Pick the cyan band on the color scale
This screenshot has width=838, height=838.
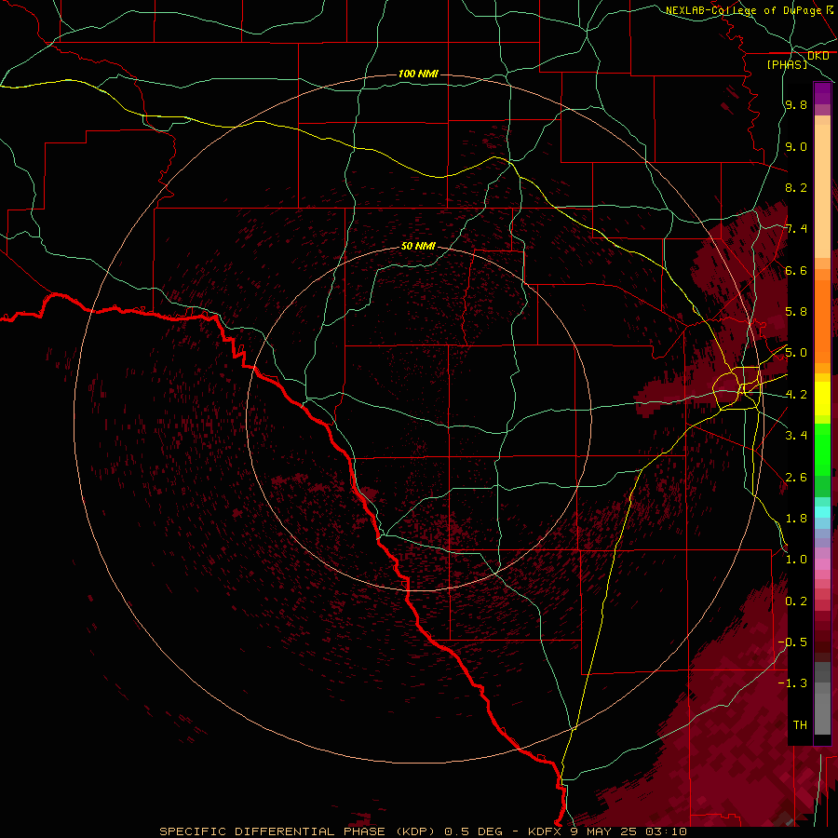822,512
